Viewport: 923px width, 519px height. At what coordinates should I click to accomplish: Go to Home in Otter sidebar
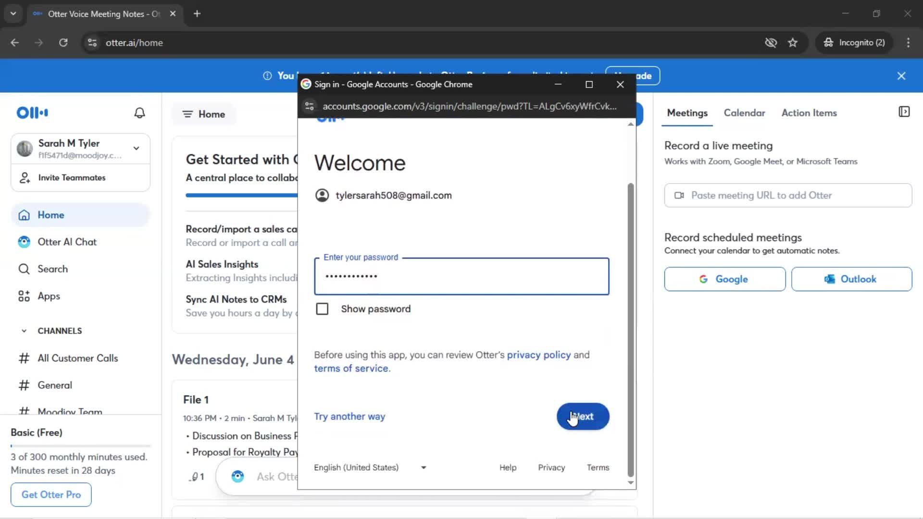pos(80,215)
